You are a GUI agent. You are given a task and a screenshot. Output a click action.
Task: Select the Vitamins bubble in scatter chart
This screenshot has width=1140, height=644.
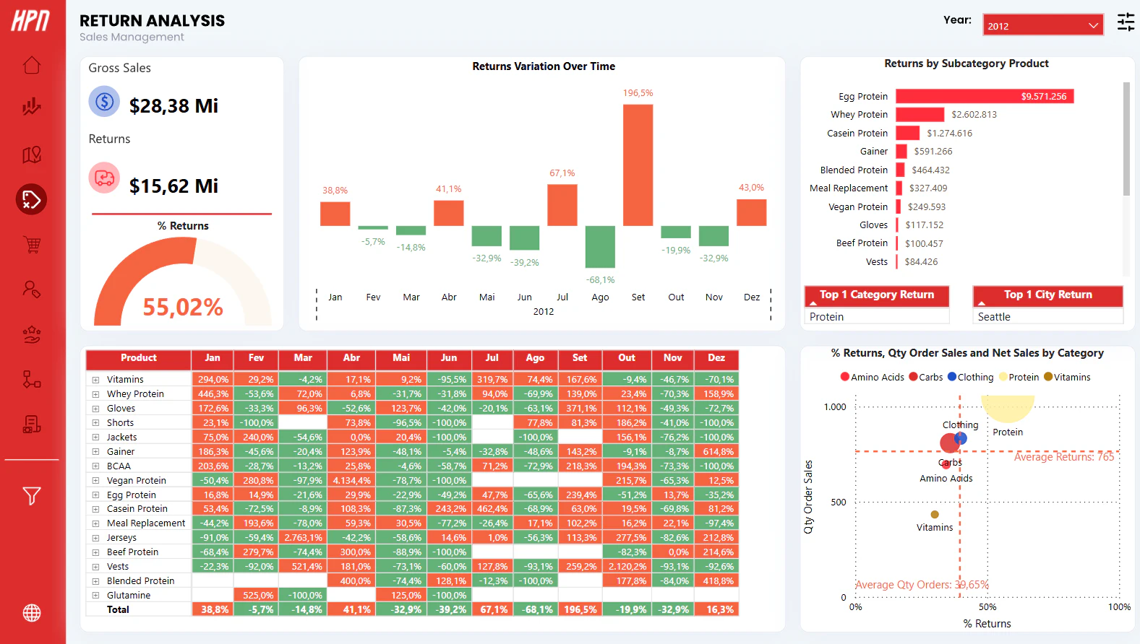[x=935, y=515]
